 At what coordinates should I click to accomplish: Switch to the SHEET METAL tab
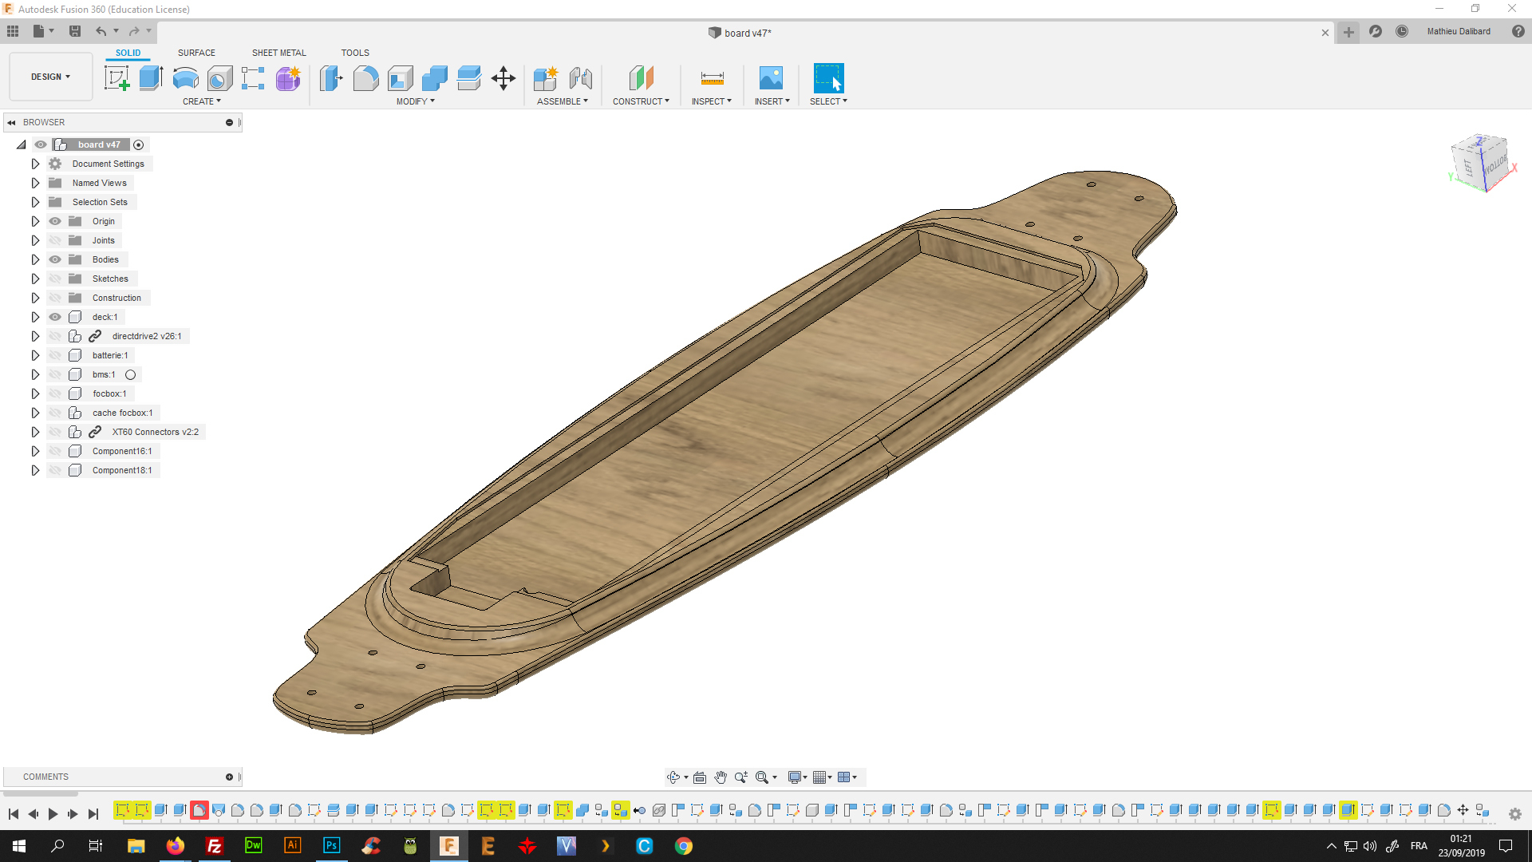pos(278,53)
